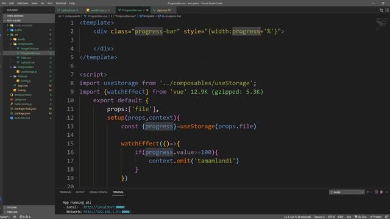Open Title.vue in the explorer

26,58
